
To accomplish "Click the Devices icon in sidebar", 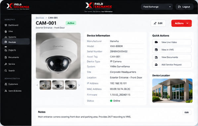I will (6, 42).
